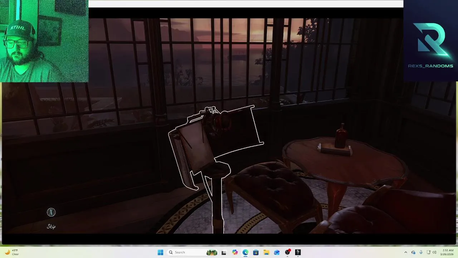Screen dimensions: 458x258
Task: Open the Windows Start menu
Action: click(x=160, y=252)
